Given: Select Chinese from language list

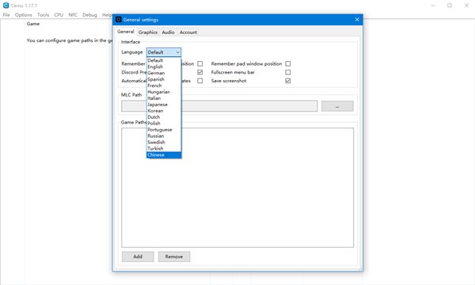Looking at the screenshot, I should click(x=164, y=154).
